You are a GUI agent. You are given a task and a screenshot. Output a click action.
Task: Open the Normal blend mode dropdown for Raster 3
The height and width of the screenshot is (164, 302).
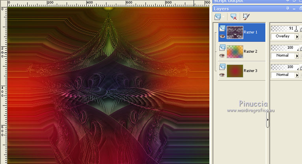pyautogui.click(x=297, y=75)
